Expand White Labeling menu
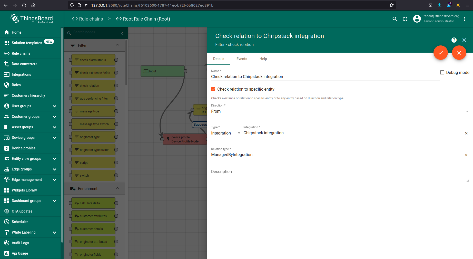 54,232
